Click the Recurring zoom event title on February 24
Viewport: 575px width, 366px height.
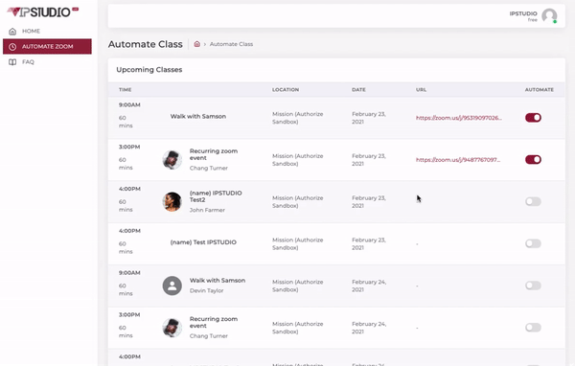click(214, 322)
